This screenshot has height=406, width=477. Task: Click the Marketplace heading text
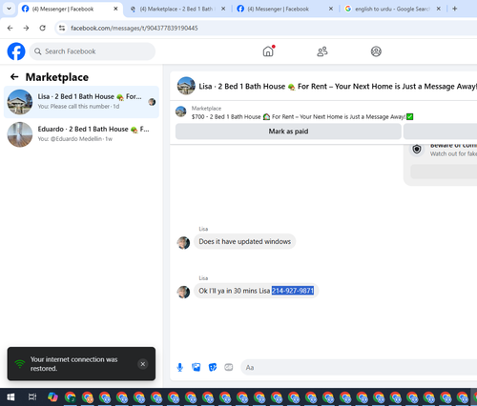[x=57, y=77]
